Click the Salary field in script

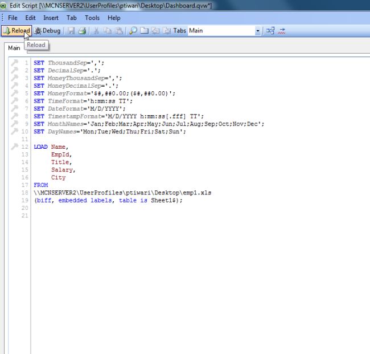[62, 170]
